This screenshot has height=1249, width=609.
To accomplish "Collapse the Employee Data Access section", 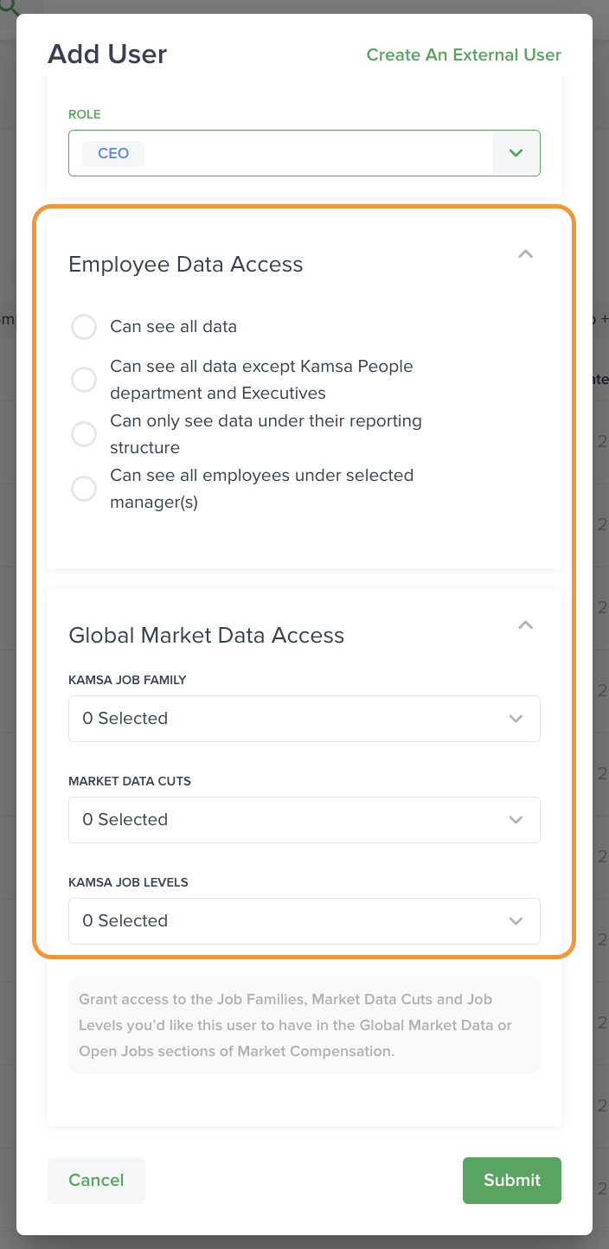I will (525, 254).
